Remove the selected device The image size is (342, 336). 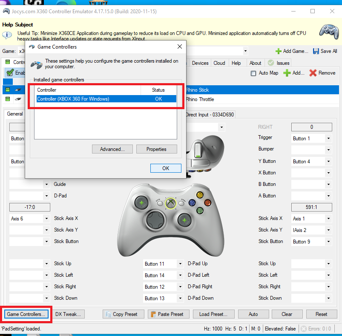(322, 73)
